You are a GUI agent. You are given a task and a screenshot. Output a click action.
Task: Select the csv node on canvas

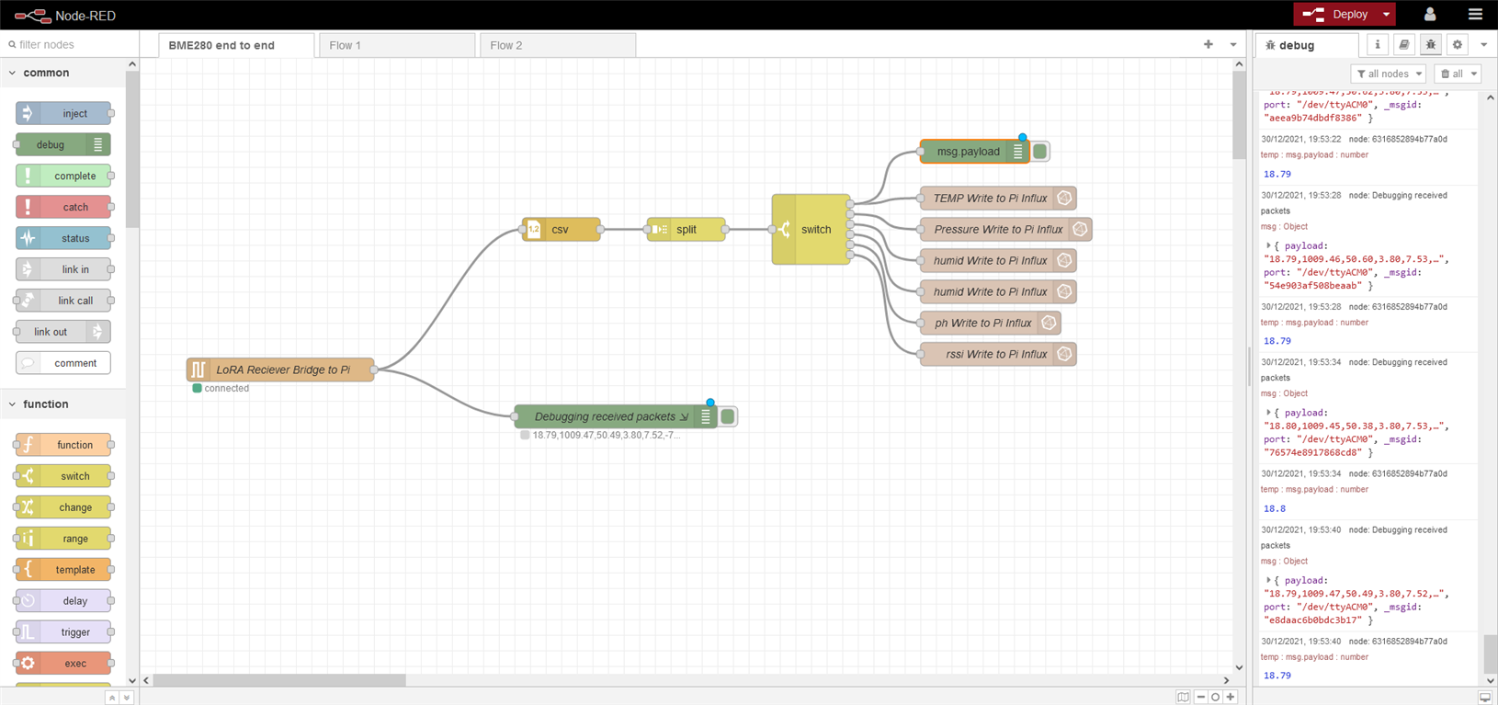(x=562, y=230)
